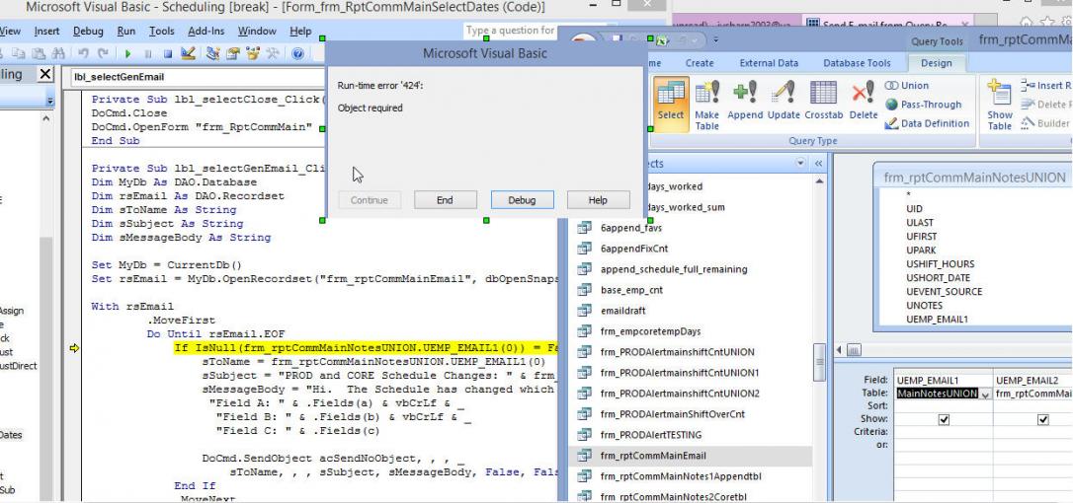Open the Properties Window icon

tap(232, 53)
